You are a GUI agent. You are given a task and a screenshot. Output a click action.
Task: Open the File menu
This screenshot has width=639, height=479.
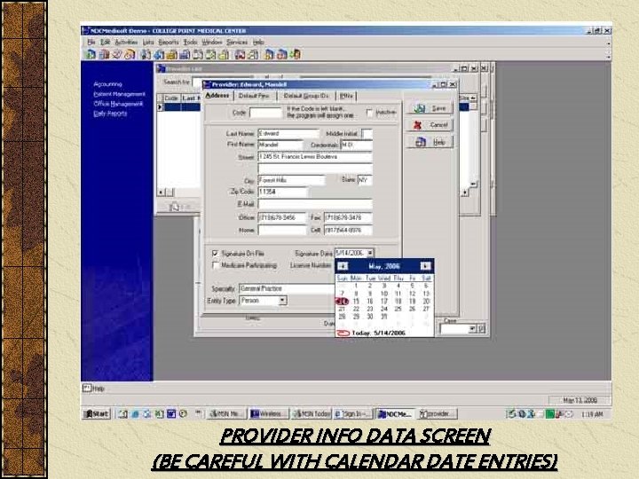coord(91,42)
